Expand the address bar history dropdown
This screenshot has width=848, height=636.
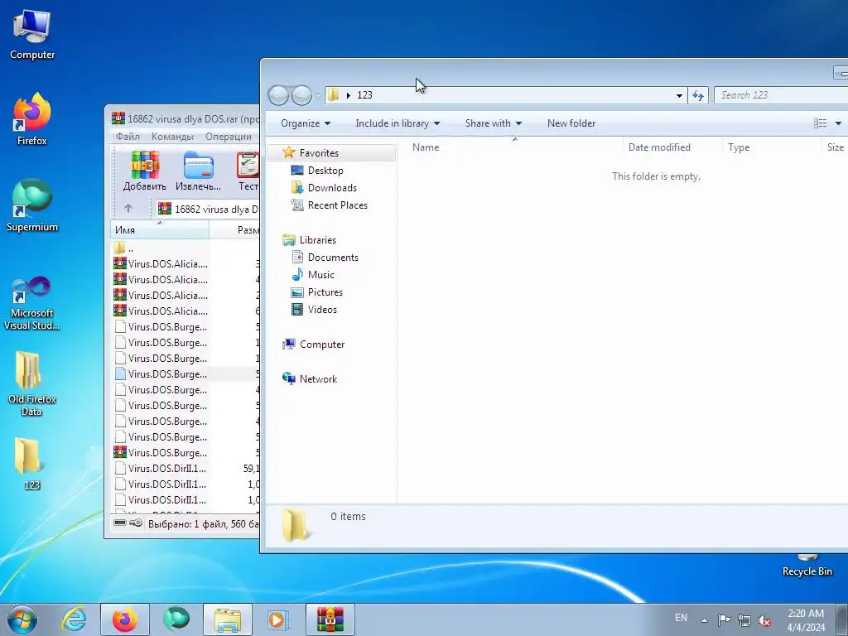[x=679, y=96]
